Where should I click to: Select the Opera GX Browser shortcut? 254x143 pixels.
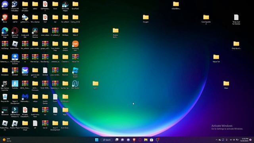(x=15, y=33)
